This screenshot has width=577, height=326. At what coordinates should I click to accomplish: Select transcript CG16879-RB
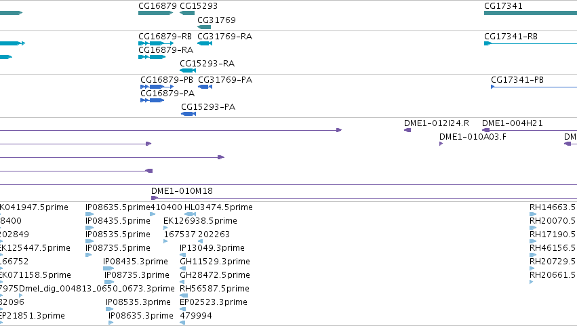[x=156, y=43]
